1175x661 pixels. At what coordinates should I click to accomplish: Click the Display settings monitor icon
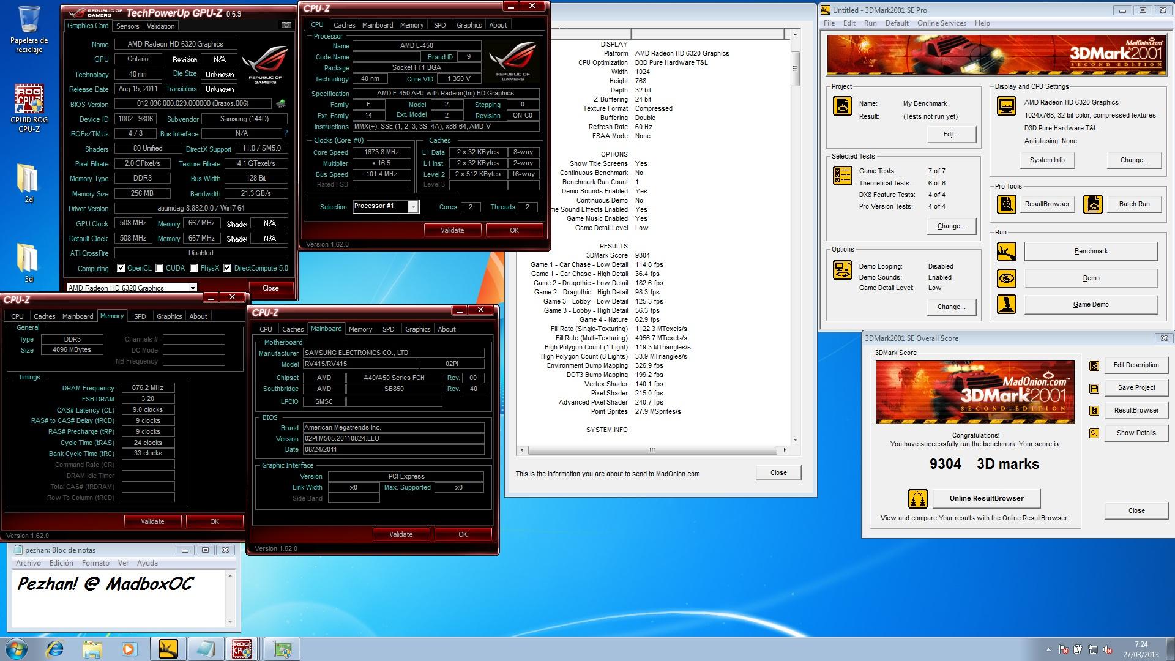pyautogui.click(x=1006, y=106)
